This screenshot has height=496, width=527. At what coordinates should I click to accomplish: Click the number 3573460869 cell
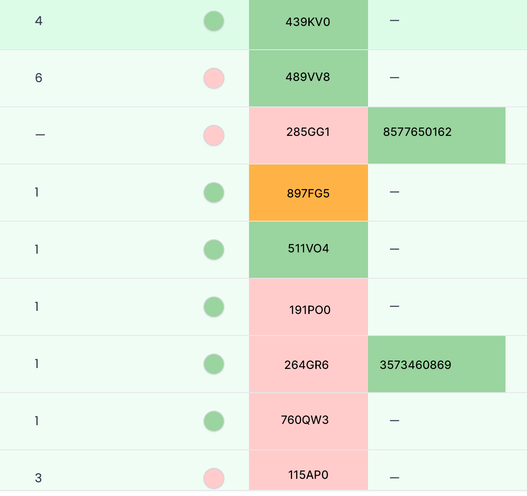(x=437, y=364)
